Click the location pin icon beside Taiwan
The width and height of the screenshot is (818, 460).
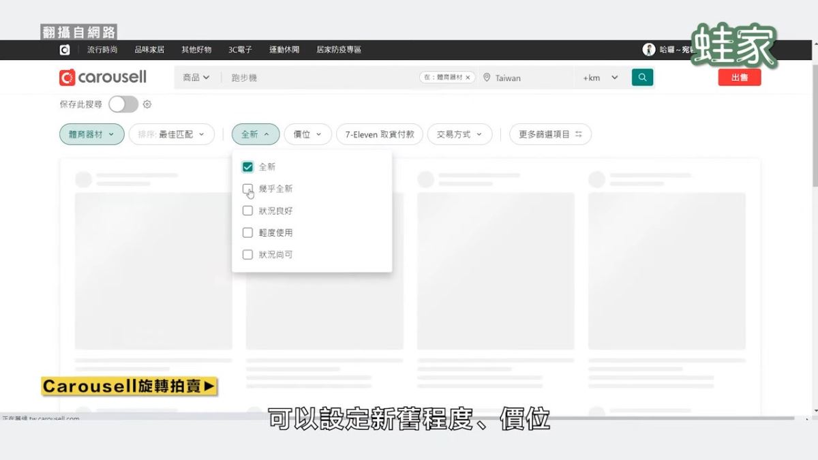[x=487, y=78]
